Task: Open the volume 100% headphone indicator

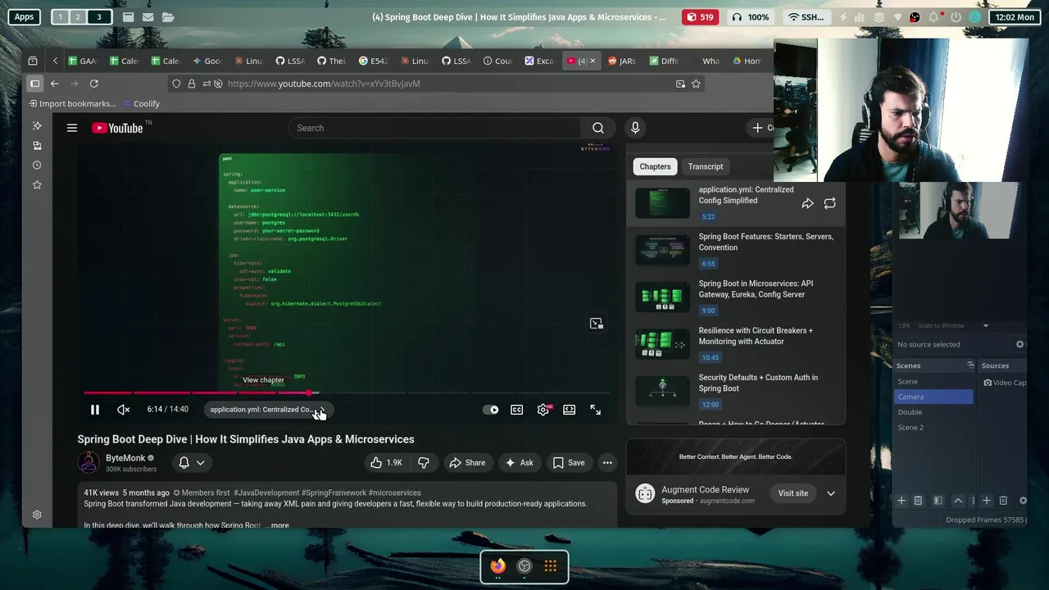Action: pos(750,17)
